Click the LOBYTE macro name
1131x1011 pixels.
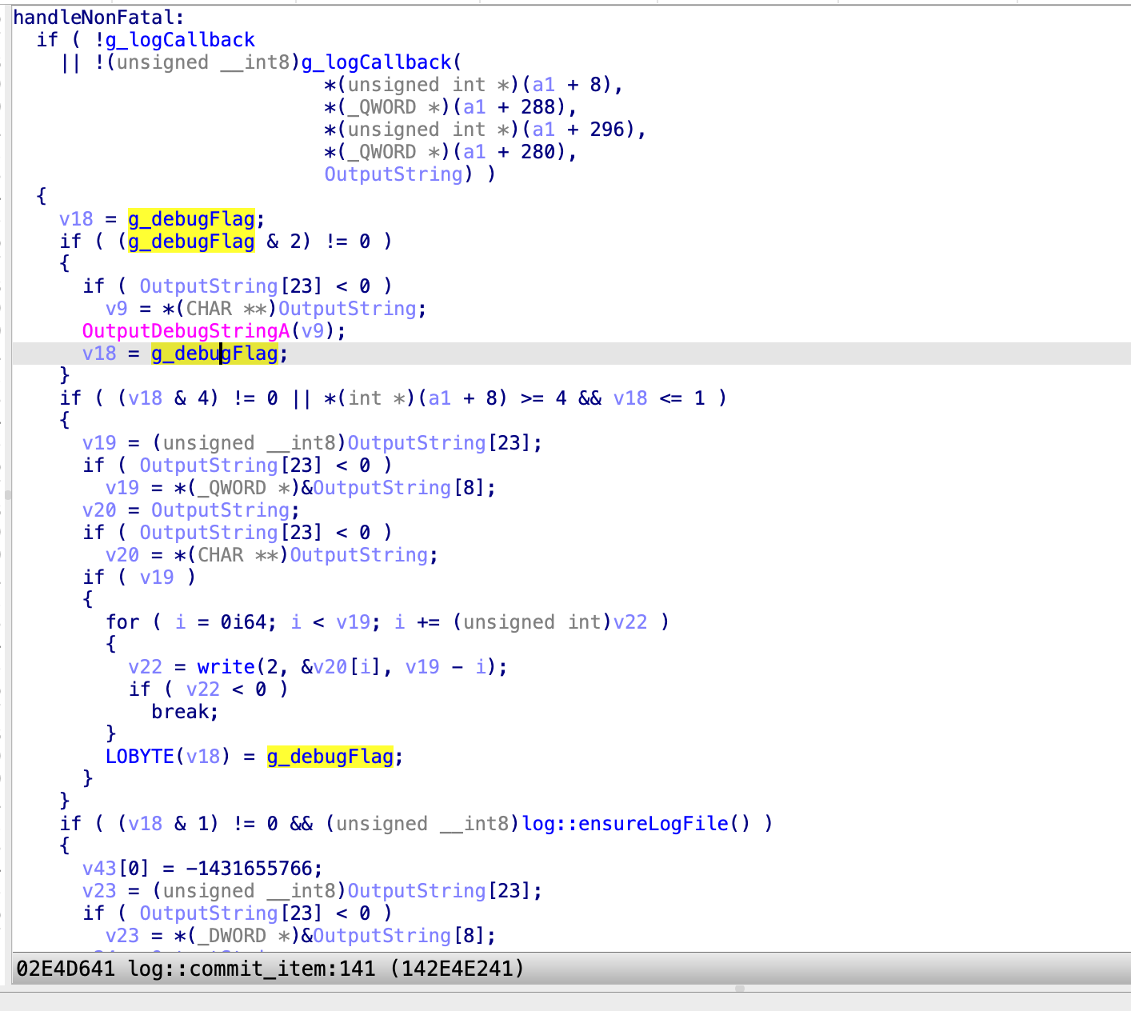[139, 757]
